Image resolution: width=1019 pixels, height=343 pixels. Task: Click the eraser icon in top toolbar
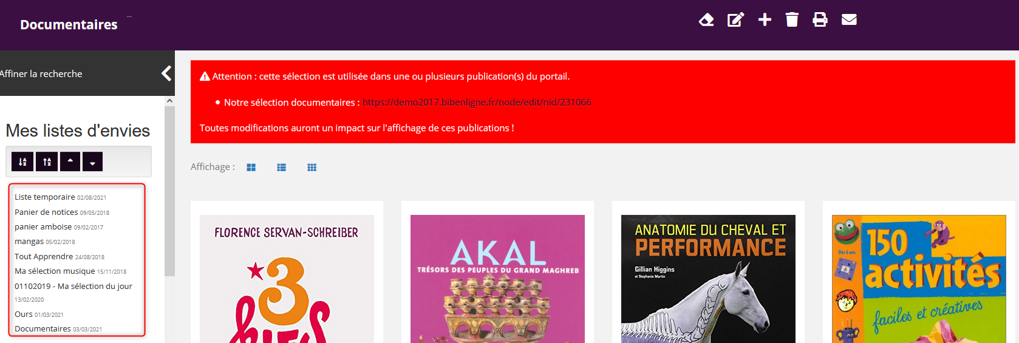click(706, 20)
